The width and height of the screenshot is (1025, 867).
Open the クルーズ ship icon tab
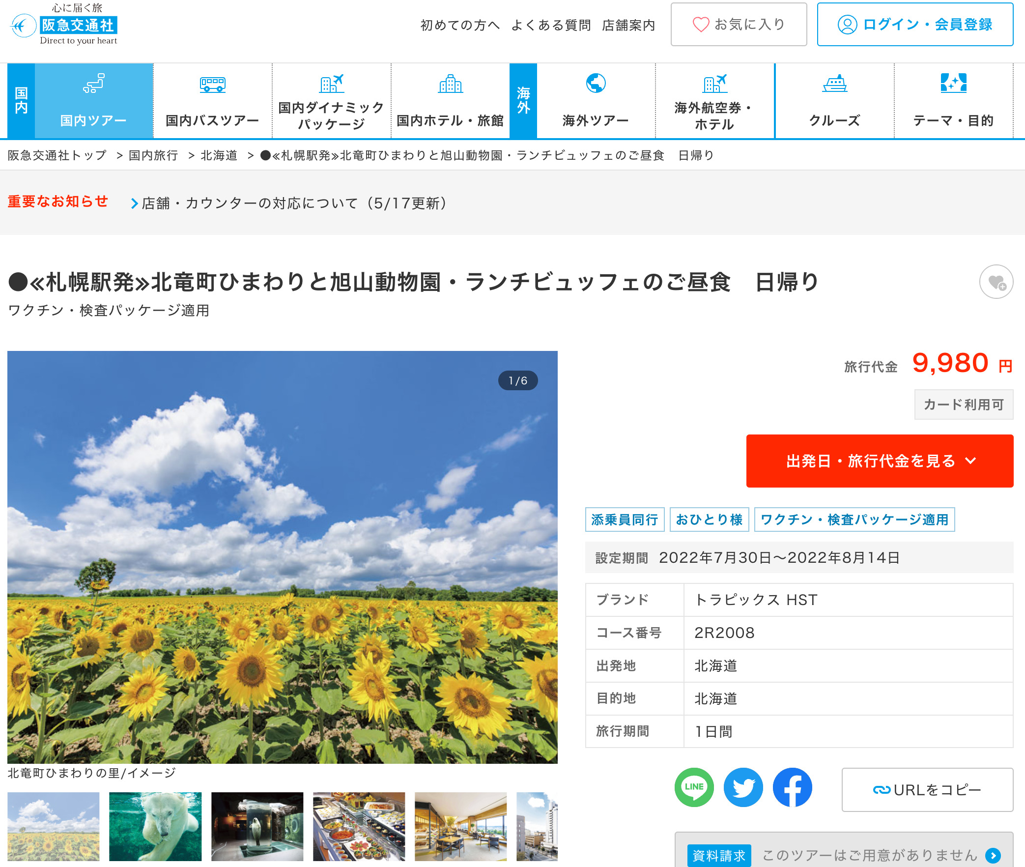(x=834, y=101)
